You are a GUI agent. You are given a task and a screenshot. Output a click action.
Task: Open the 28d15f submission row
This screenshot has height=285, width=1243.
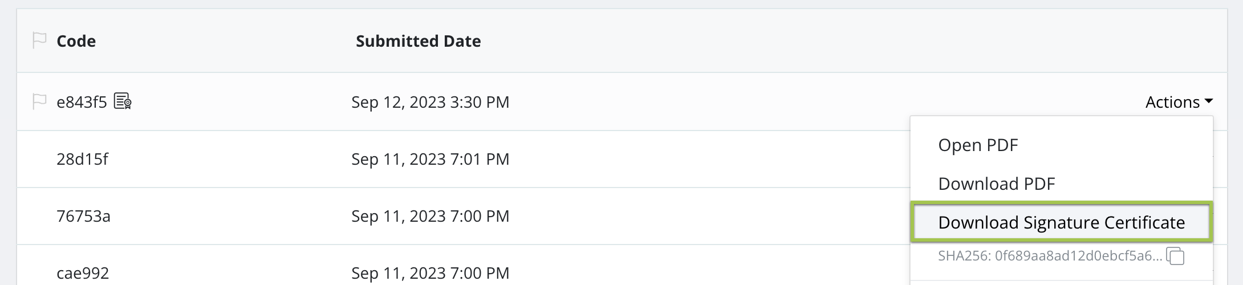[x=82, y=159]
